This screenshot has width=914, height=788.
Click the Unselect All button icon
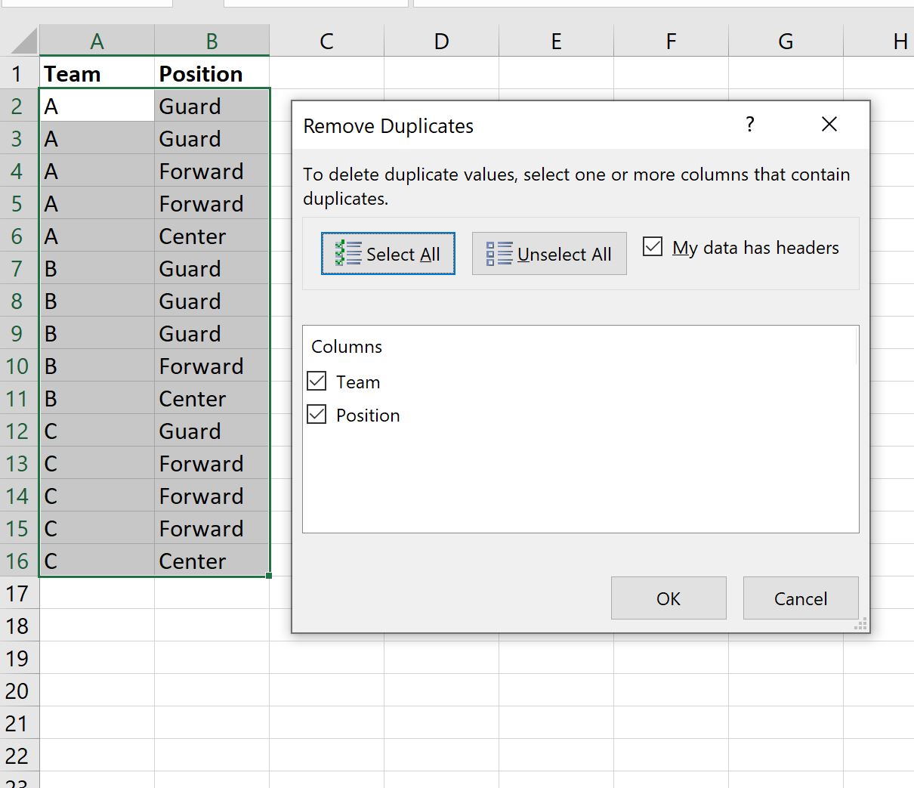[x=500, y=254]
